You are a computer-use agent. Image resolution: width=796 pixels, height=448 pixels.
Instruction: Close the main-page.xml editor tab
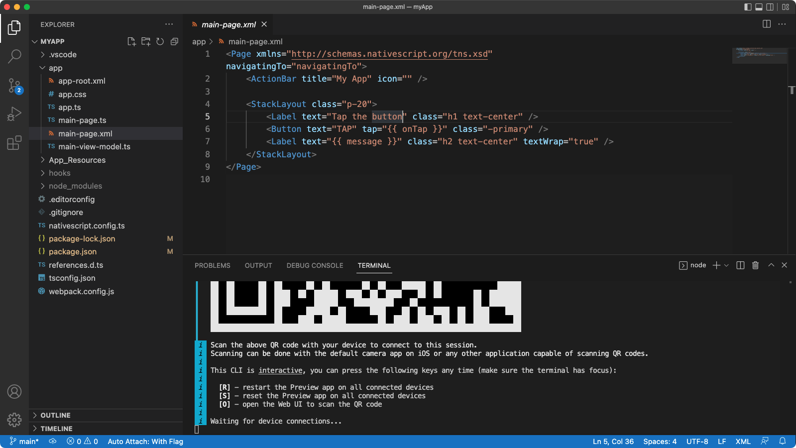click(264, 24)
